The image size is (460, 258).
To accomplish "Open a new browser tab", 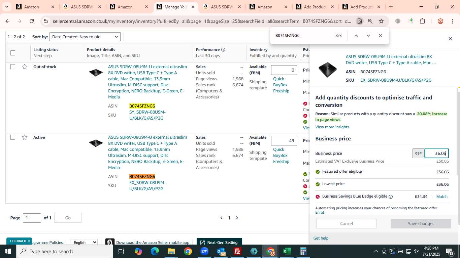I will (391, 7).
